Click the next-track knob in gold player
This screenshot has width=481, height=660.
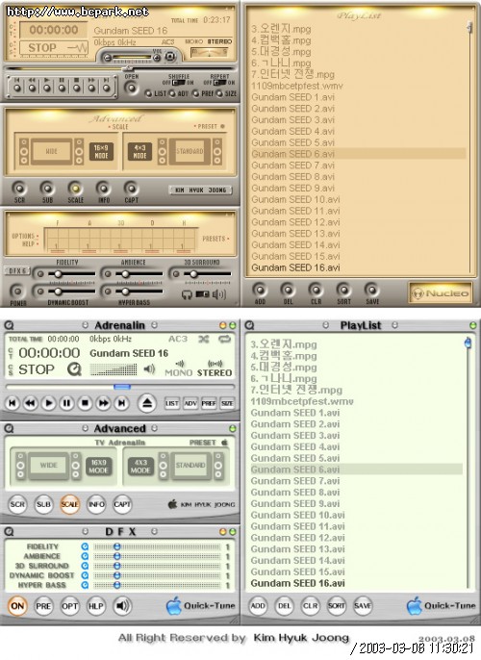coord(107,87)
